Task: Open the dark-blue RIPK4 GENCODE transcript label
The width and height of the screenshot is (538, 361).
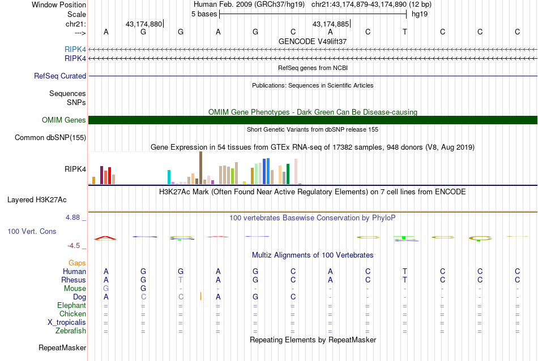Action: 75,59
